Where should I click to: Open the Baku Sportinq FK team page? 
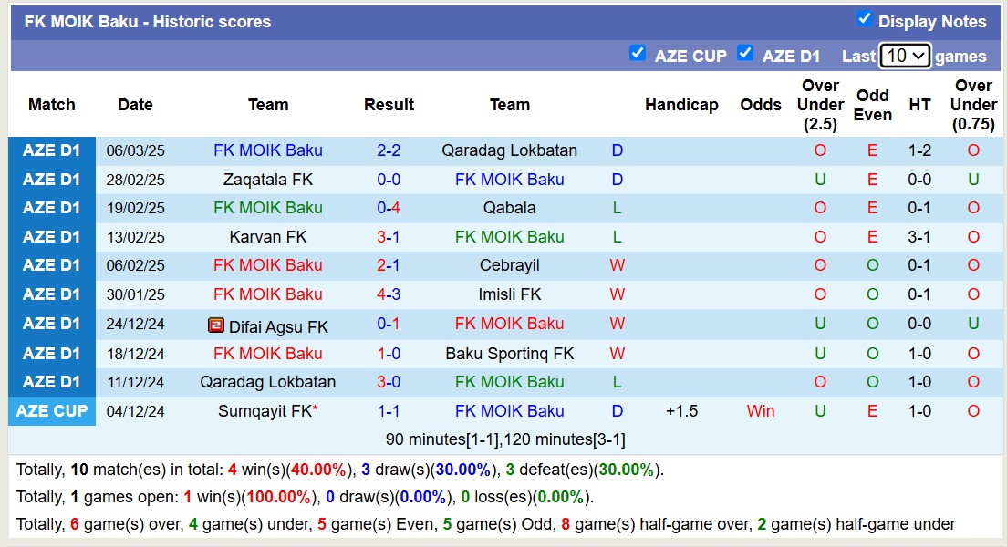click(x=509, y=353)
